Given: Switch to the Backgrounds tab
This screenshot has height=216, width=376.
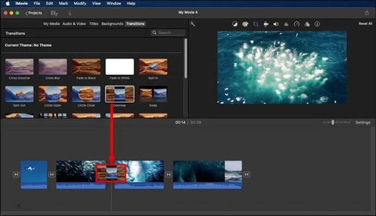Looking at the screenshot, I should point(112,24).
